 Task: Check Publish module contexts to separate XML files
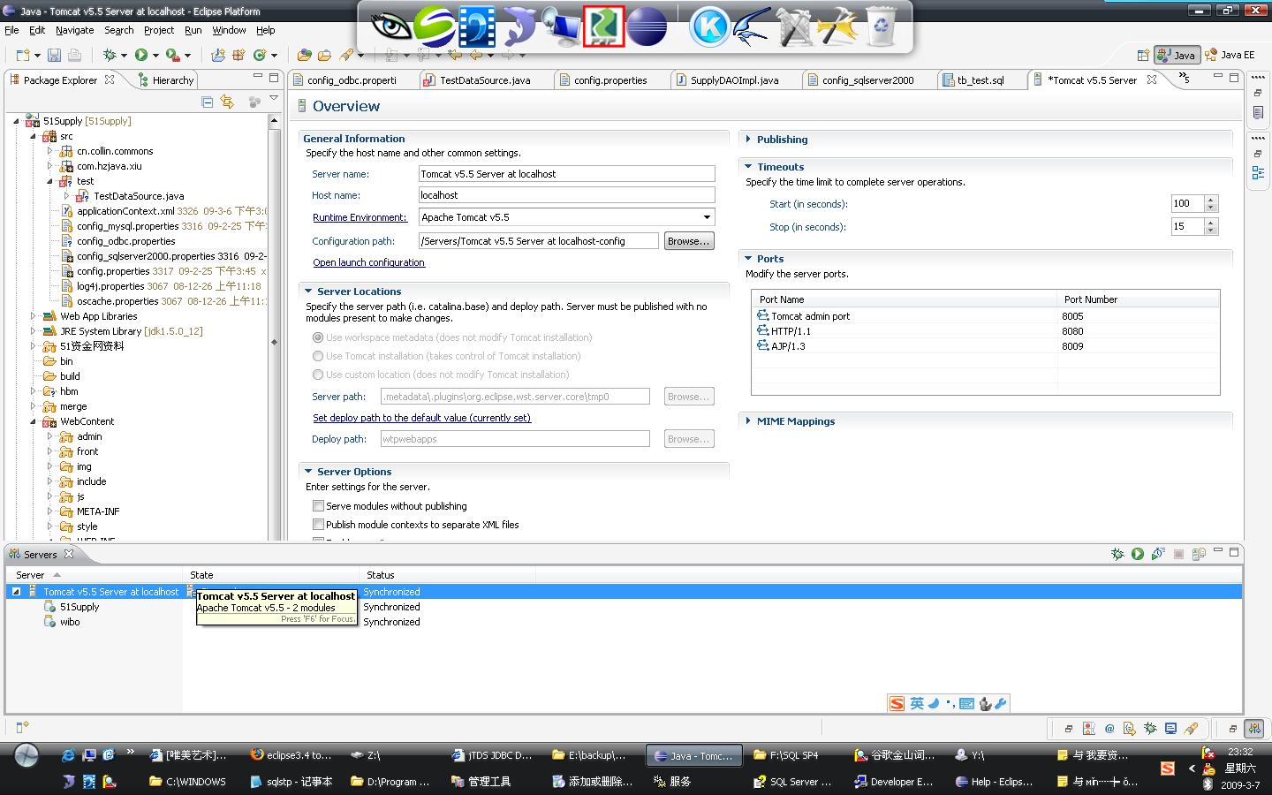318,525
